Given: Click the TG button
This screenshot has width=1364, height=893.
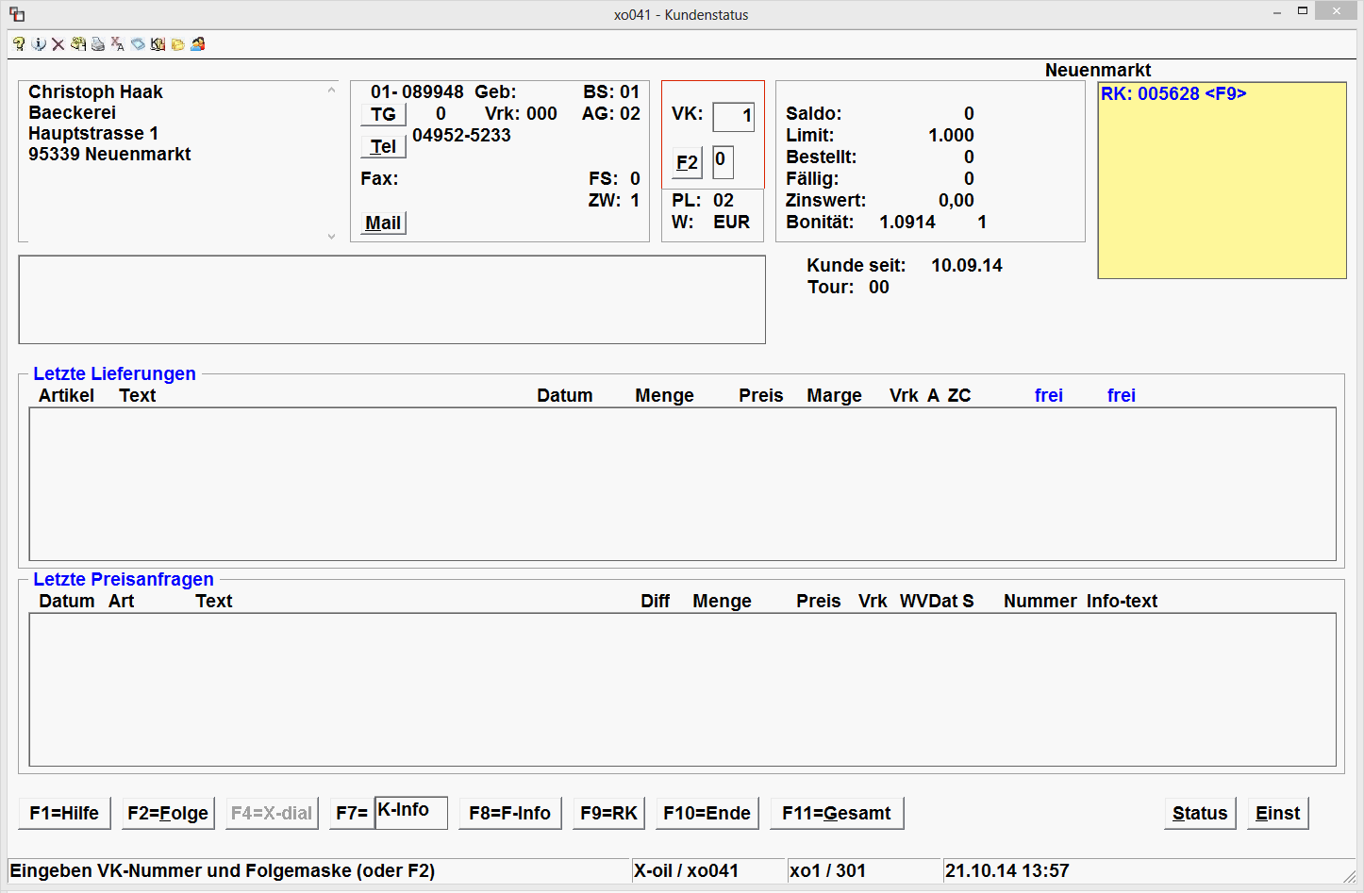Looking at the screenshot, I should [383, 114].
